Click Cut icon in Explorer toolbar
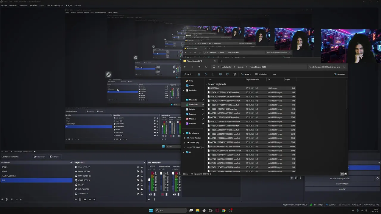This screenshot has height=214, width=381. (x=199, y=74)
